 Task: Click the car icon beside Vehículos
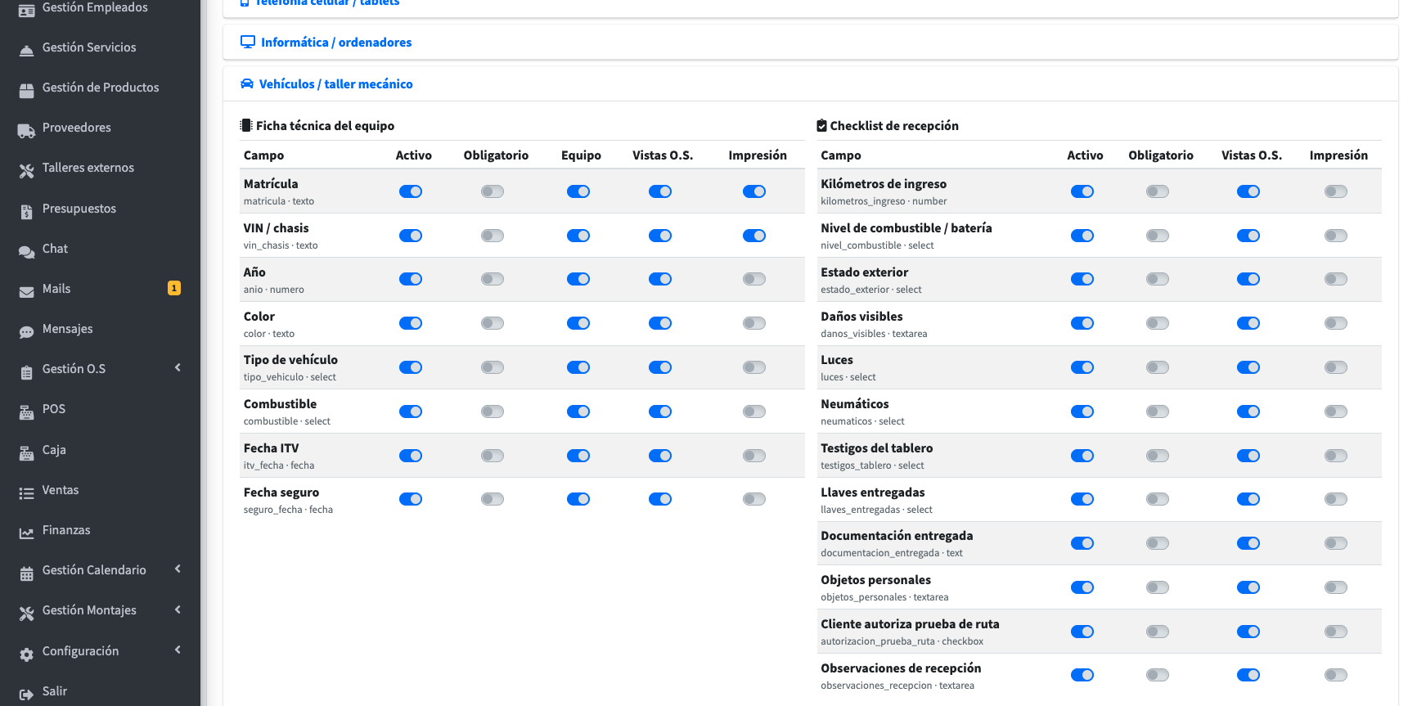tap(247, 83)
